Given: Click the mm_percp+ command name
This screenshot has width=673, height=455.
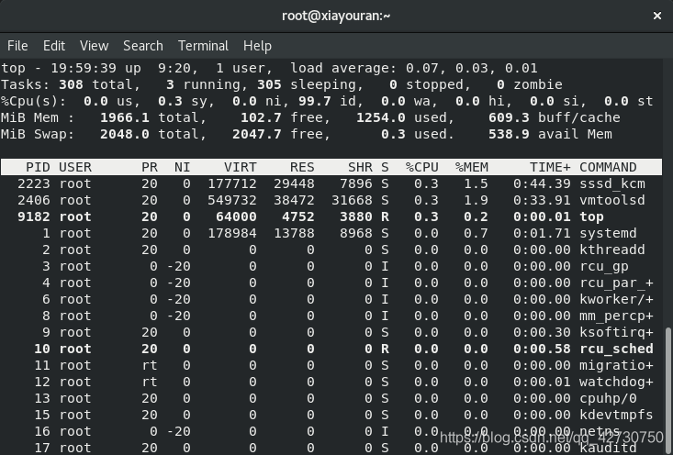Looking at the screenshot, I should [616, 316].
